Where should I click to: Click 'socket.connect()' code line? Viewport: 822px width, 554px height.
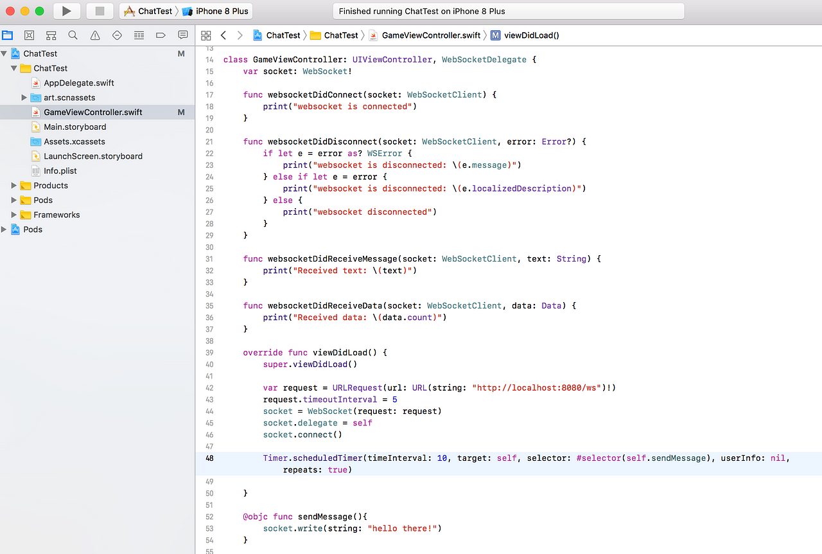point(302,434)
